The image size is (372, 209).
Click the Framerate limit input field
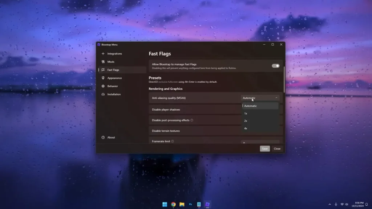point(260,142)
